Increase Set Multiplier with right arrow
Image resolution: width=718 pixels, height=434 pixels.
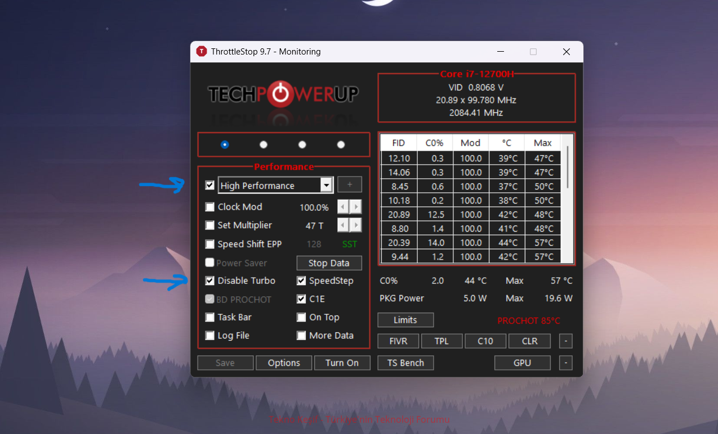point(355,225)
